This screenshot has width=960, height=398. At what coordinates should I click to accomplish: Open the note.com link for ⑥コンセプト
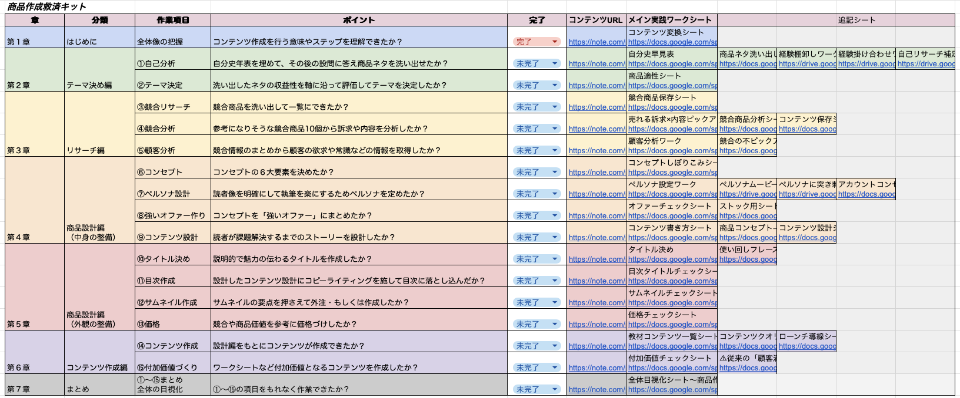tap(596, 173)
